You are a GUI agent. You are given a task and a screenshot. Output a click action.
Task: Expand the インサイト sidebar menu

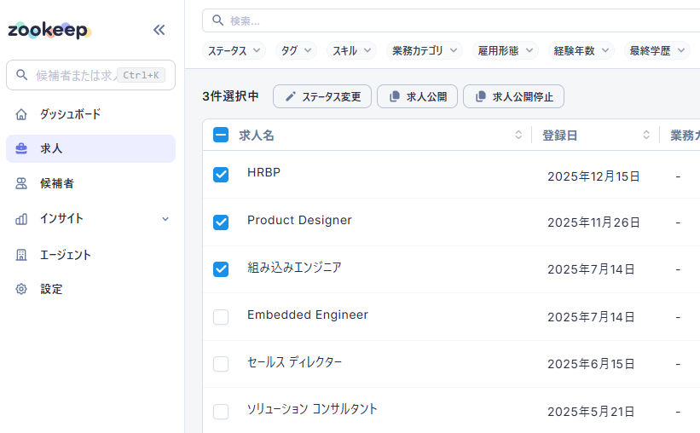click(165, 219)
